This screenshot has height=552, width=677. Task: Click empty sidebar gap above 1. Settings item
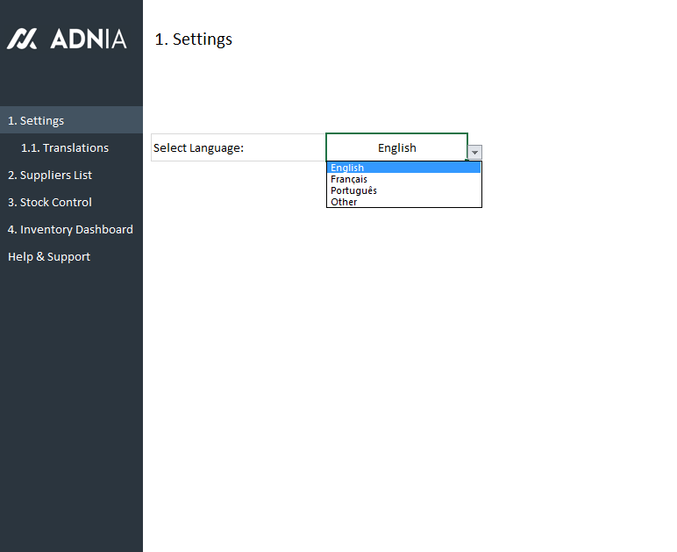click(x=70, y=83)
